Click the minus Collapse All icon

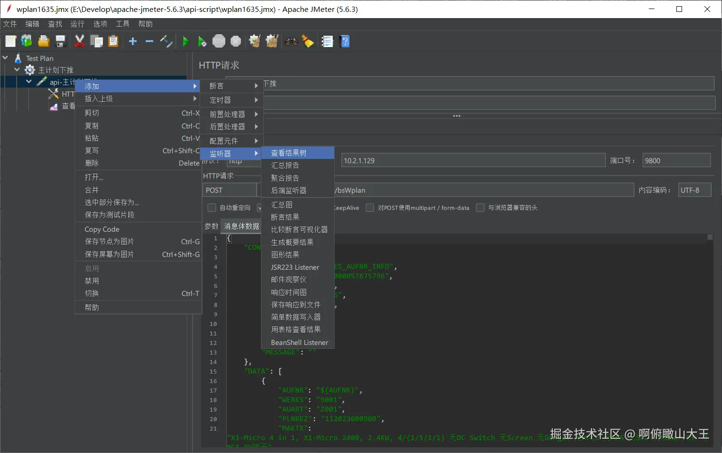point(149,41)
